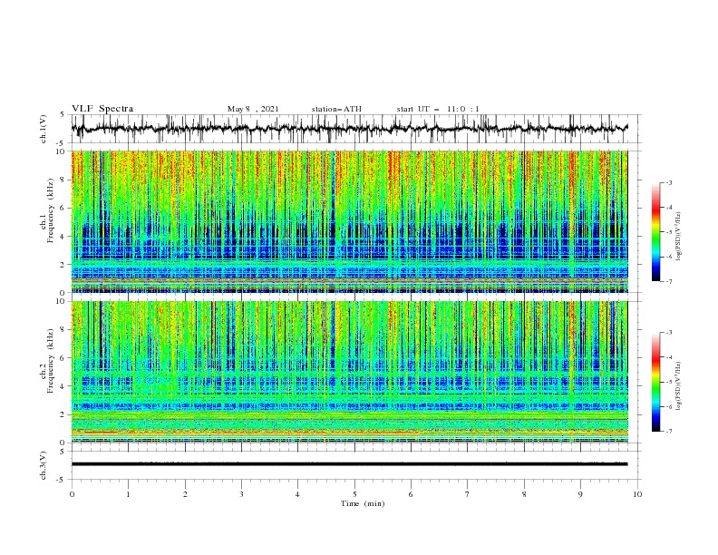The height and width of the screenshot is (555, 718).
Task: Click the ch.2 colorbar 'log(PSD)(V²/Hz)' label
Action: 679,386
